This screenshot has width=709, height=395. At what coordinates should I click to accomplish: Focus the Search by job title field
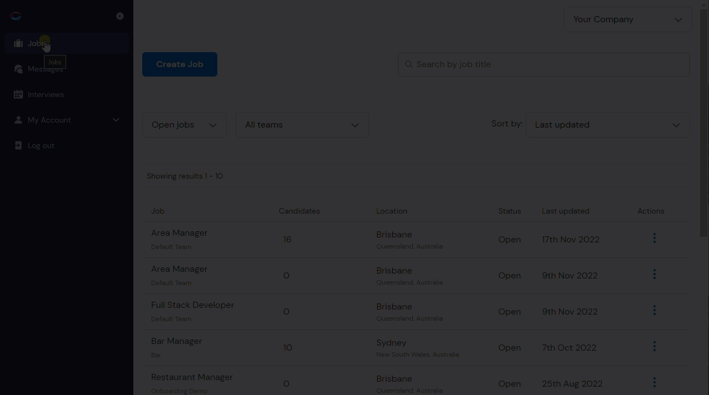pos(544,64)
